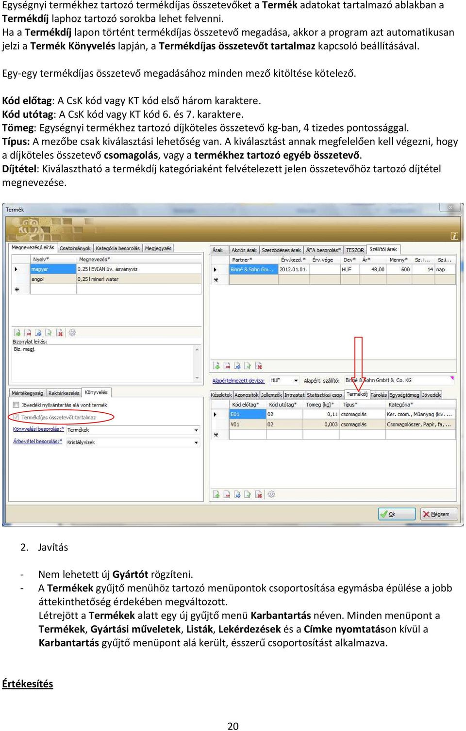Screen dimensions: 466x731
Task: Click blue arrow page icon under language grid
Action: point(38,333)
